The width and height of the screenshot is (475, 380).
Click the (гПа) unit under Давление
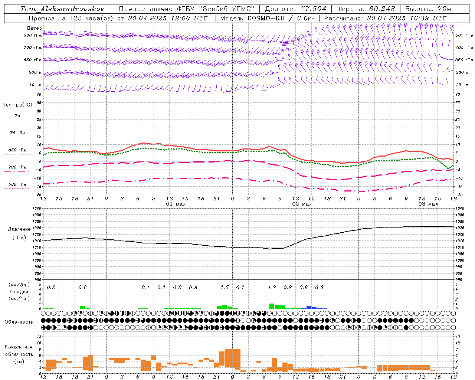click(19, 238)
